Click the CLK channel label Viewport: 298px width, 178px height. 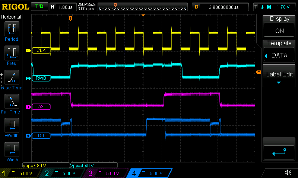tap(41, 50)
